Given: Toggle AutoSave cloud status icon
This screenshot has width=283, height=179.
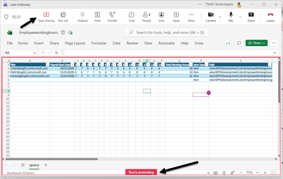Looking at the screenshot, I should point(70,32).
